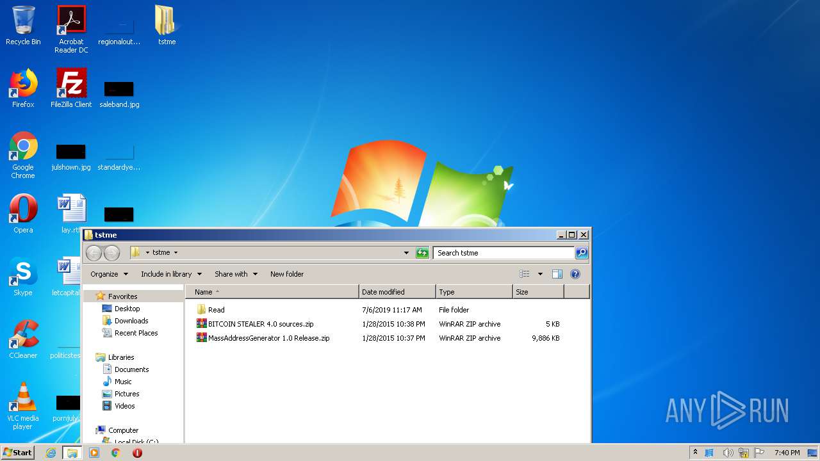Click the Back navigation arrow in Explorer
Image resolution: width=820 pixels, height=461 pixels.
point(94,253)
